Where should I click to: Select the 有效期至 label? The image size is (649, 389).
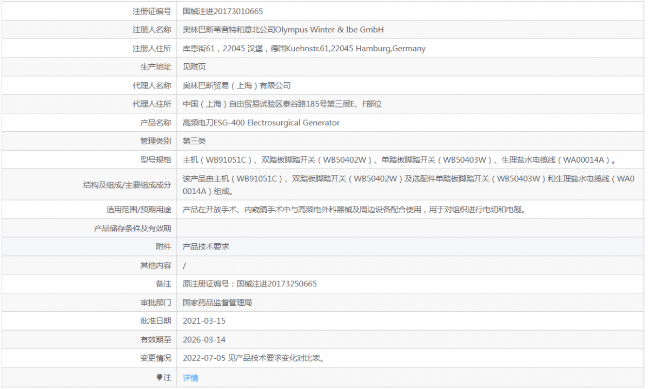[x=156, y=340]
